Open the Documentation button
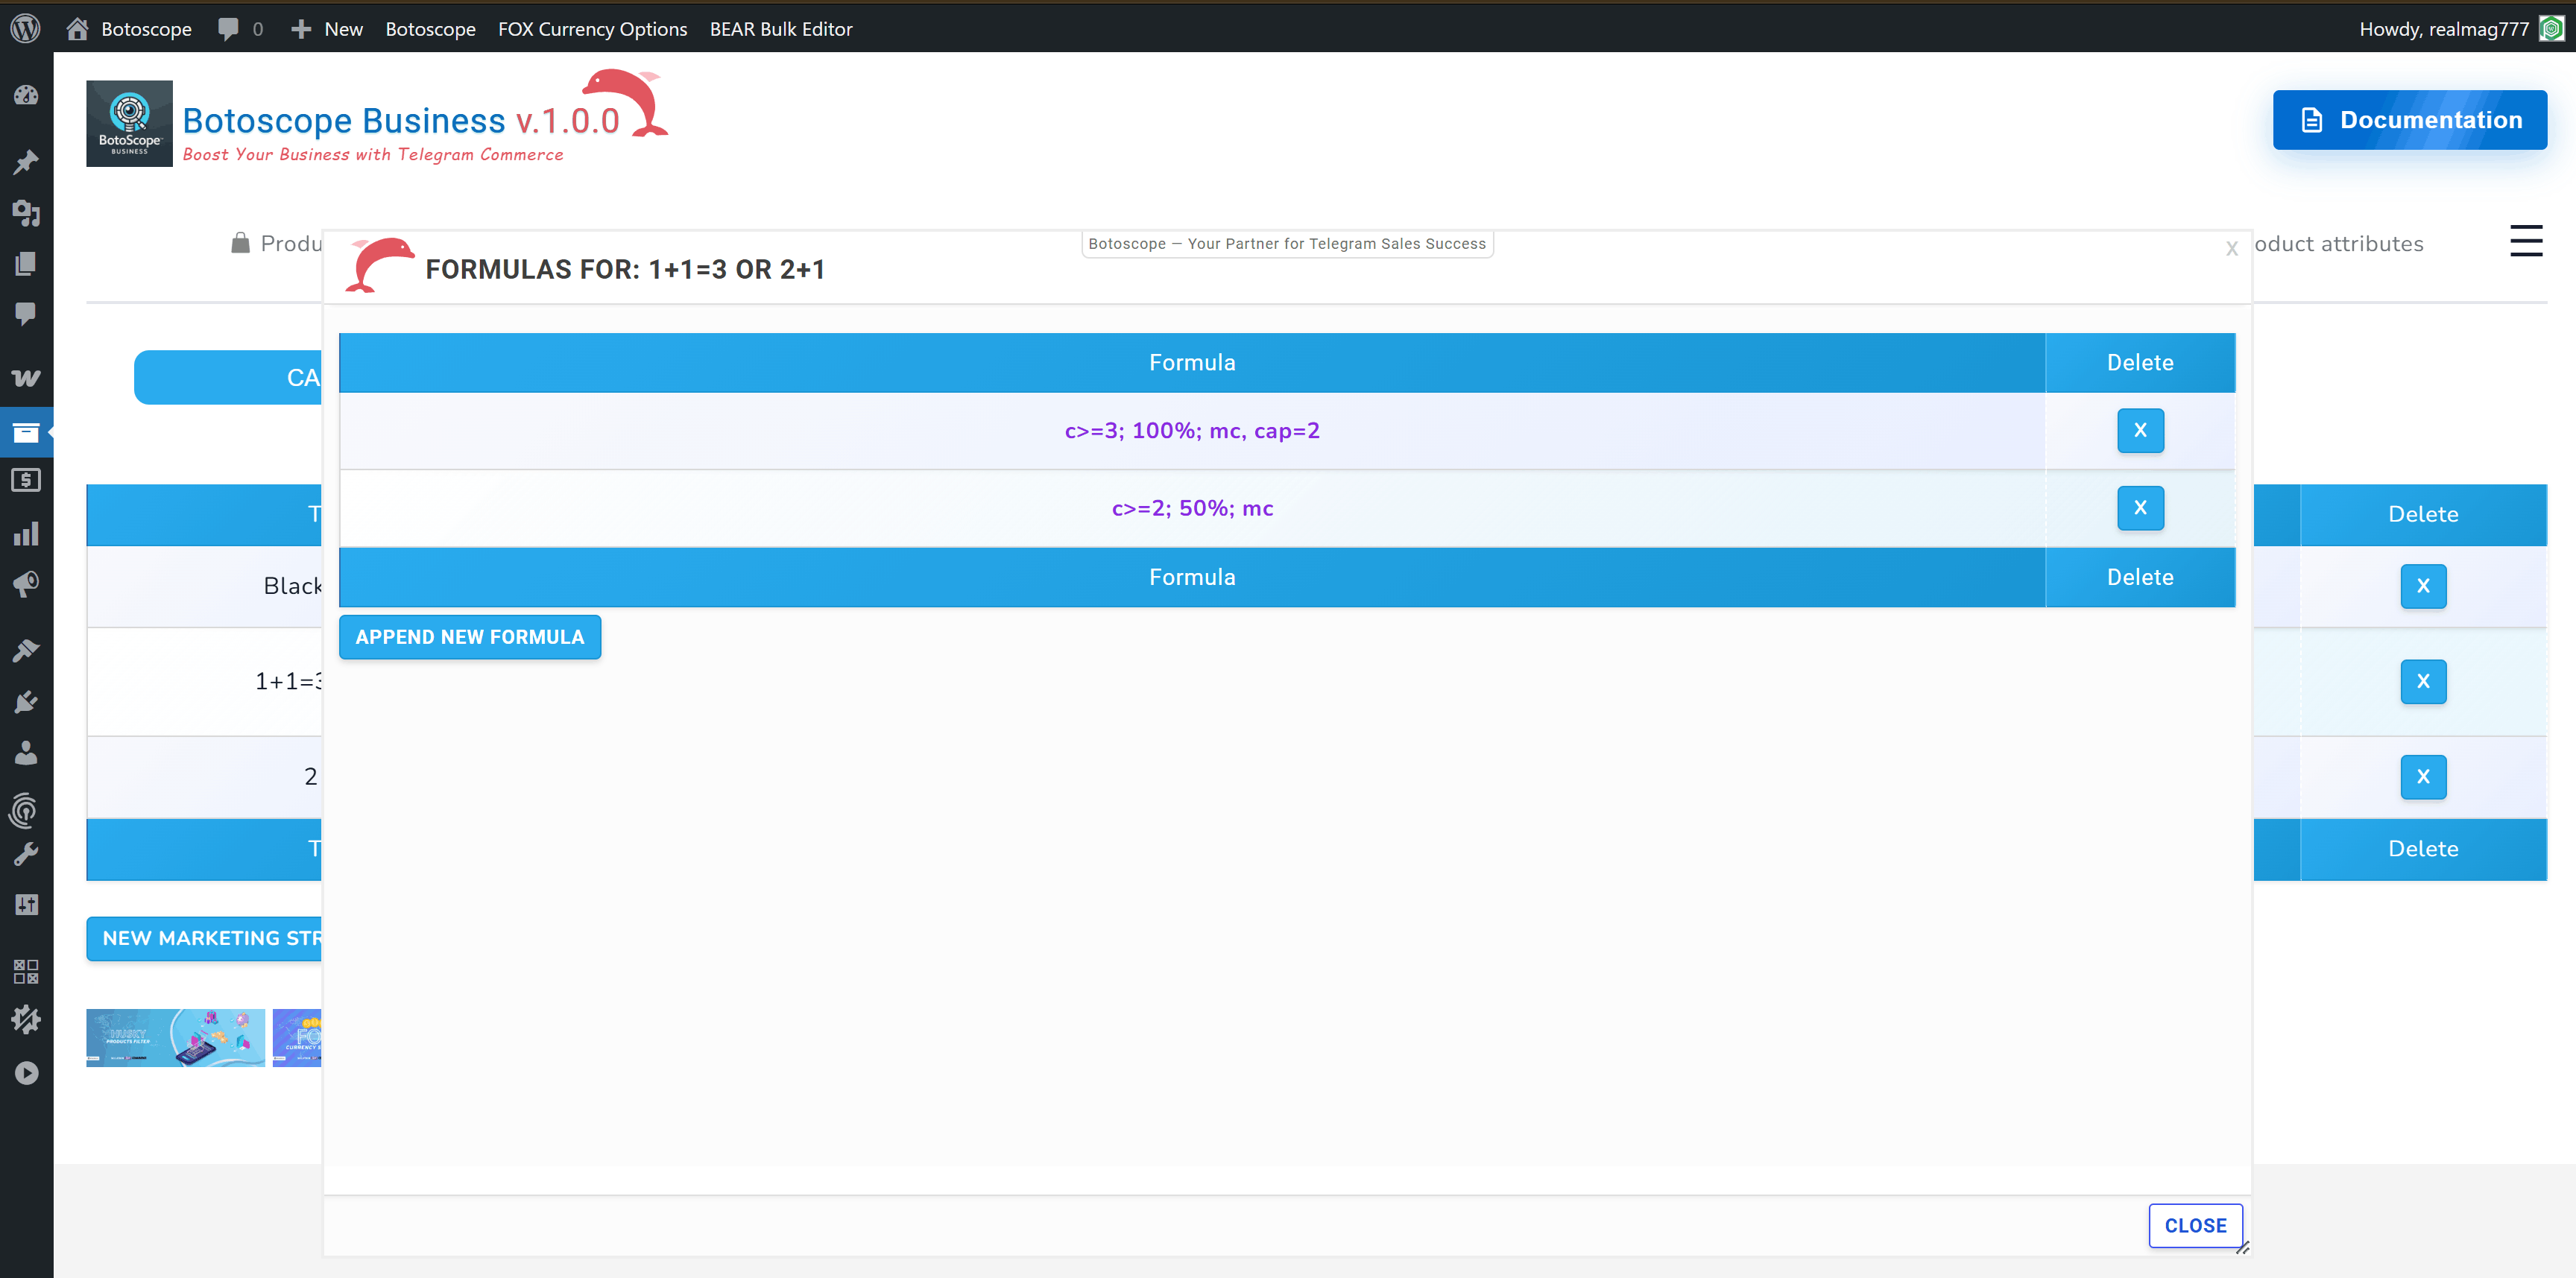The height and width of the screenshot is (1278, 2576). [2410, 119]
